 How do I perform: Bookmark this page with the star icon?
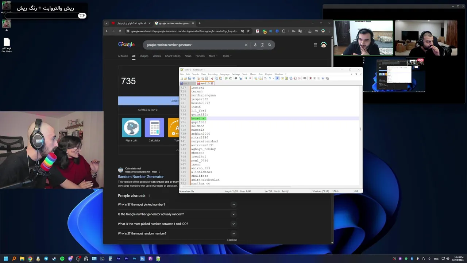point(248,31)
